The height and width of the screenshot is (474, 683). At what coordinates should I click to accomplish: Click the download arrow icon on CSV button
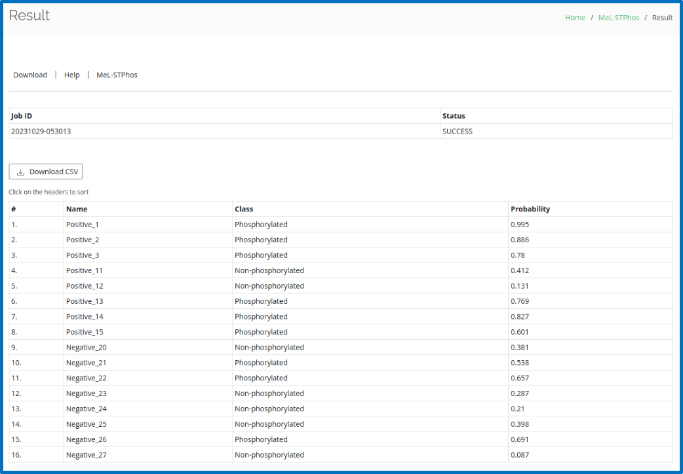point(21,172)
